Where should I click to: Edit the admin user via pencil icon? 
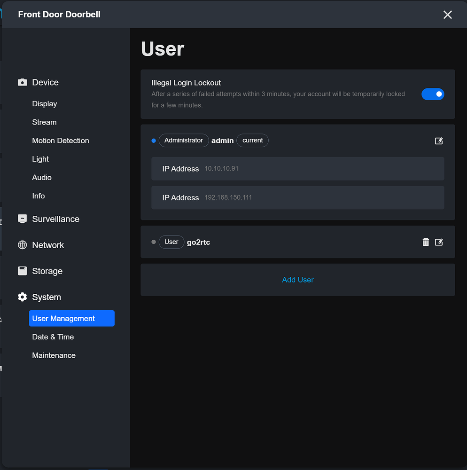439,141
